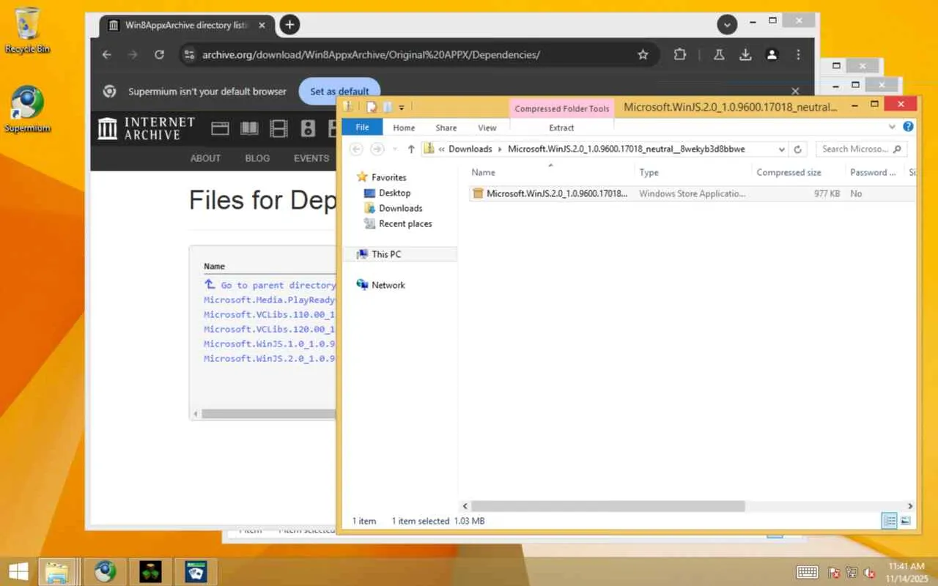Go back in the Supermium browser
The image size is (938, 586).
tap(107, 54)
